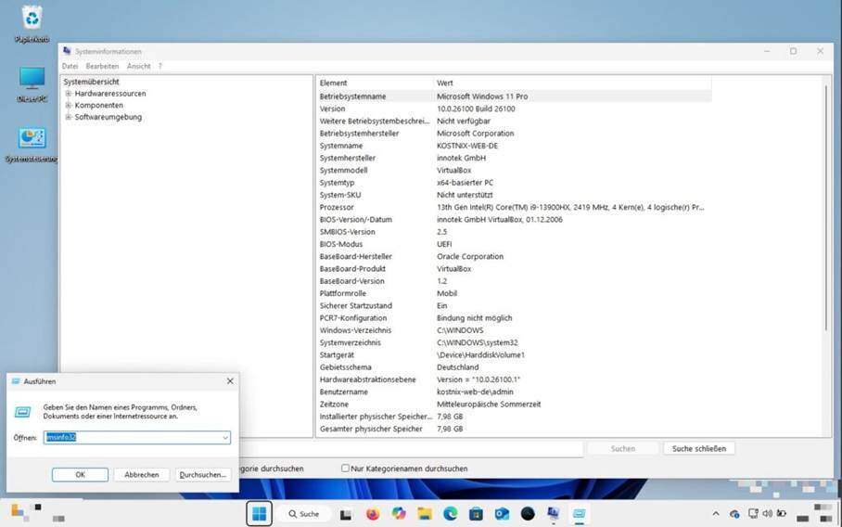Open Task View on the taskbar
The width and height of the screenshot is (842, 527).
tap(346, 514)
